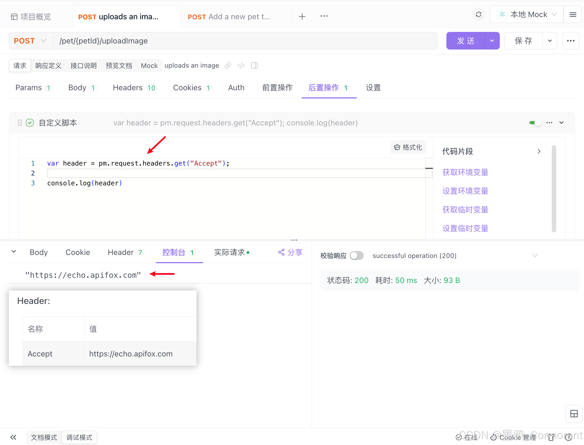Insert the 设置环境变量 snippet

point(465,191)
